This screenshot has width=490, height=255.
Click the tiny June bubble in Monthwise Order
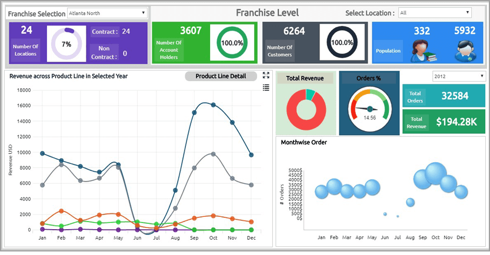point(385,214)
